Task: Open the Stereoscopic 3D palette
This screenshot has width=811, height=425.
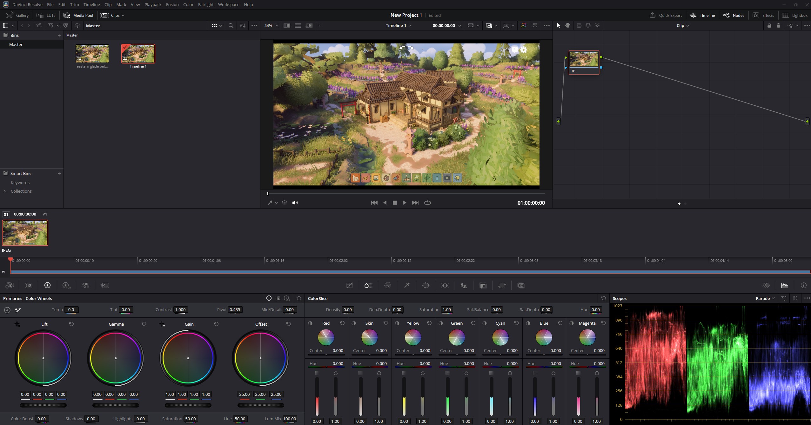Action: 521,285
